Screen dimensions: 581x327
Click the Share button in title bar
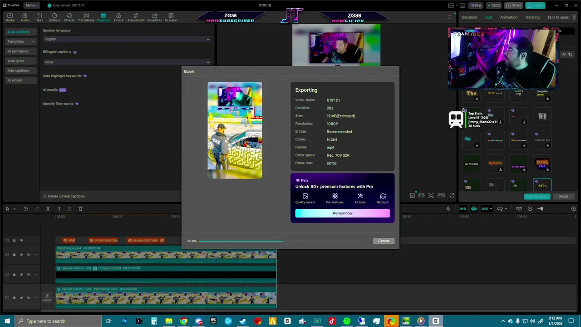pyautogui.click(x=514, y=5)
